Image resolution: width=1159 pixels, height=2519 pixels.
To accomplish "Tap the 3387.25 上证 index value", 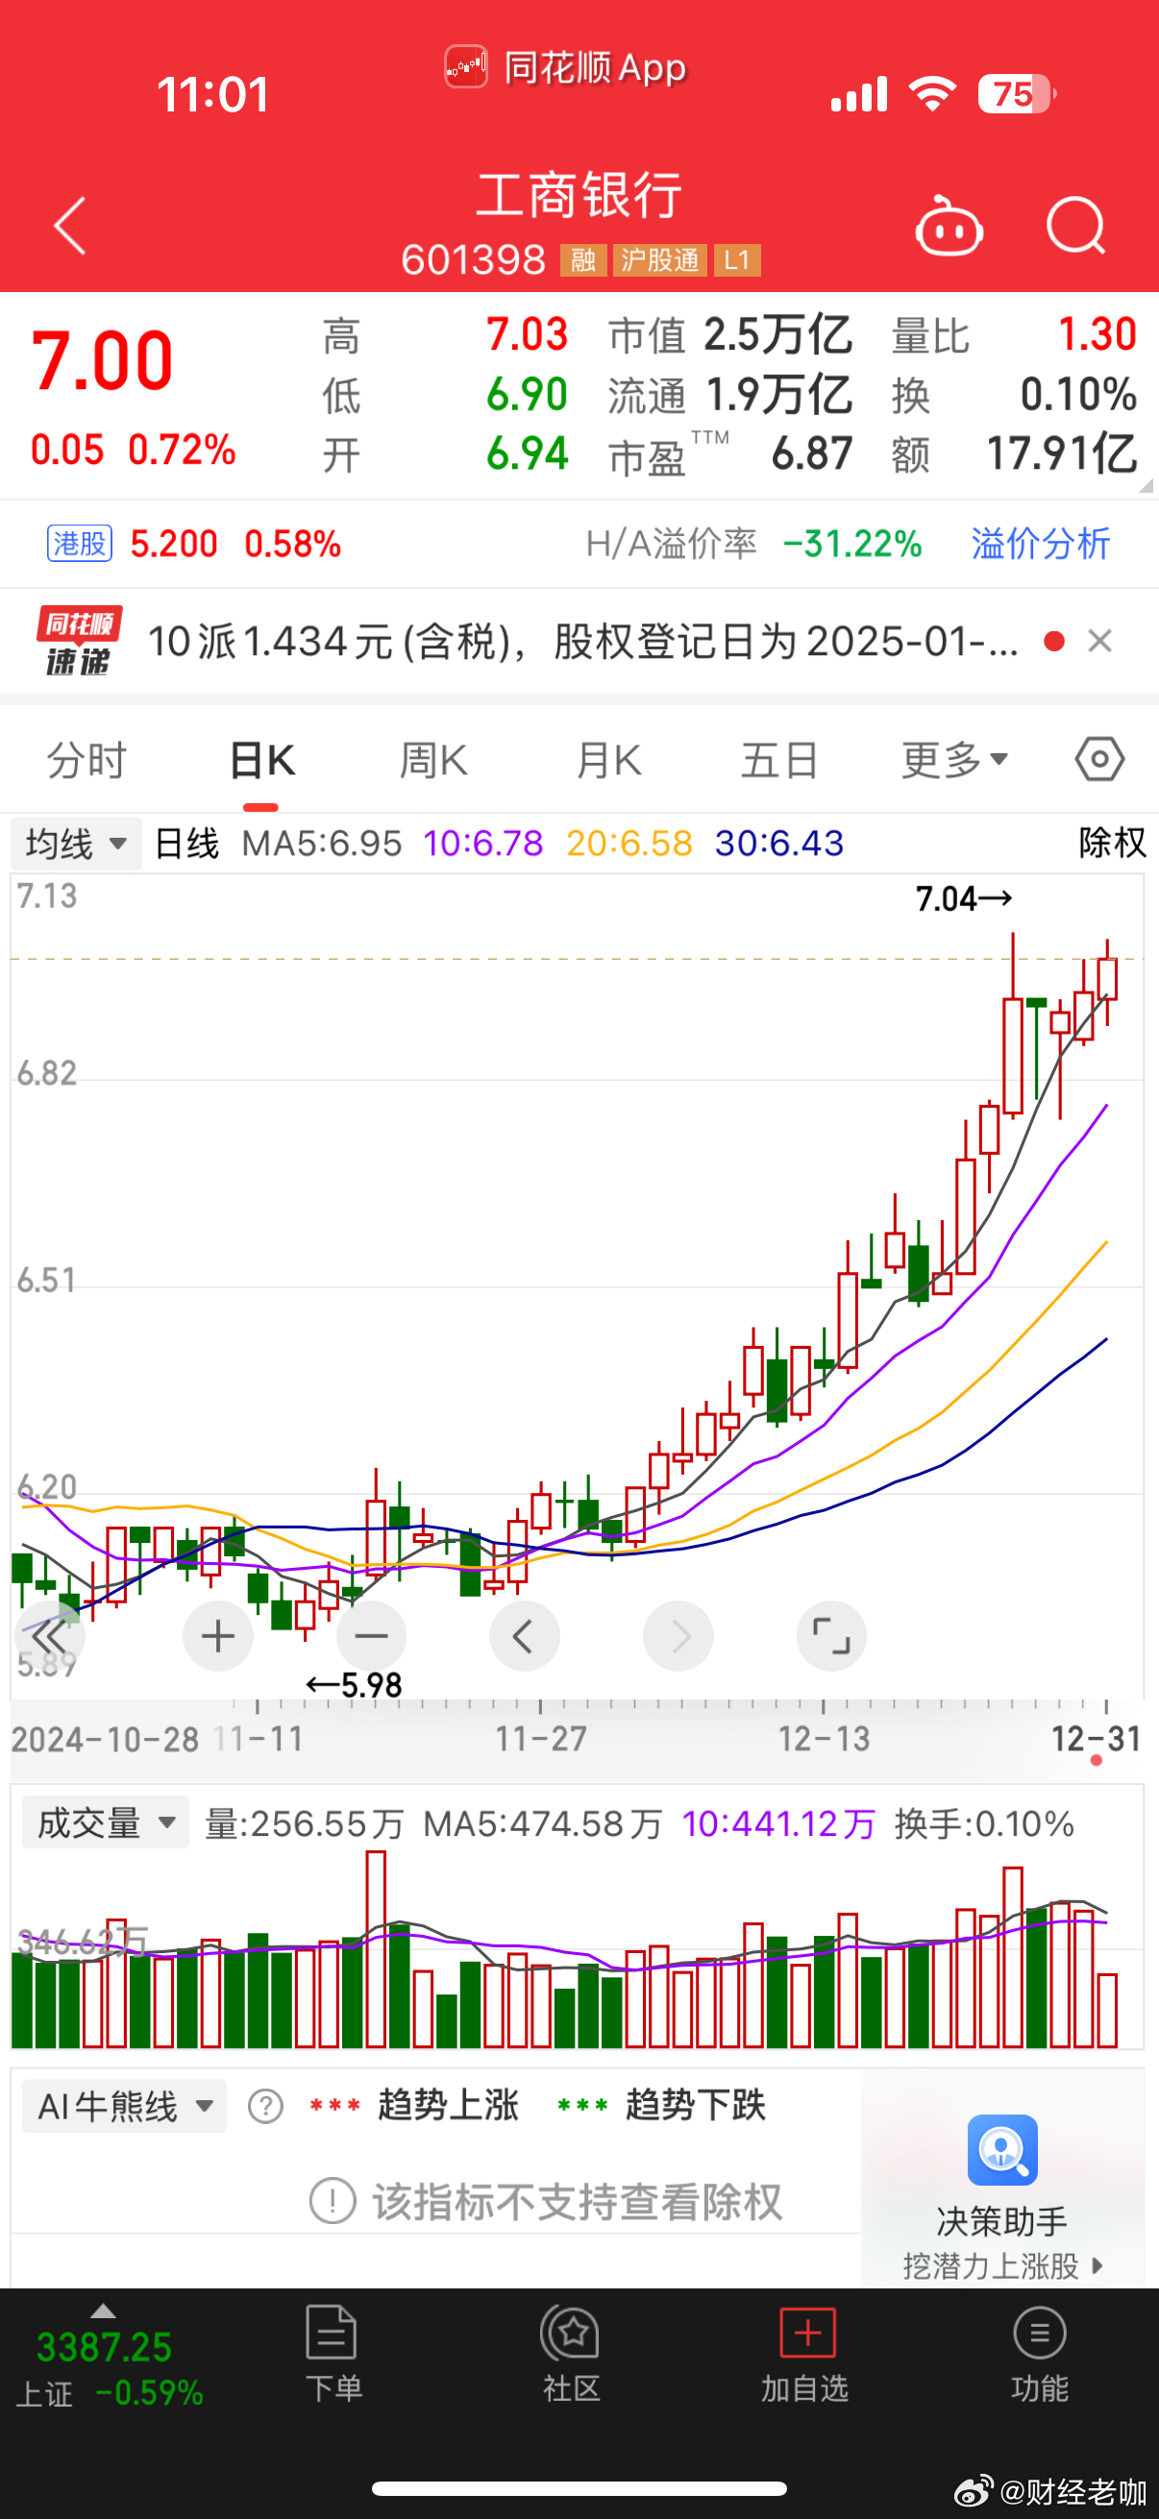I will click(x=104, y=2347).
